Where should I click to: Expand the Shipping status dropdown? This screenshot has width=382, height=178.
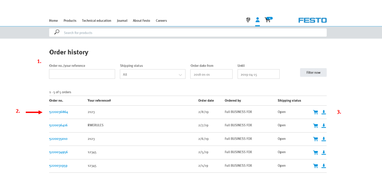[153, 74]
